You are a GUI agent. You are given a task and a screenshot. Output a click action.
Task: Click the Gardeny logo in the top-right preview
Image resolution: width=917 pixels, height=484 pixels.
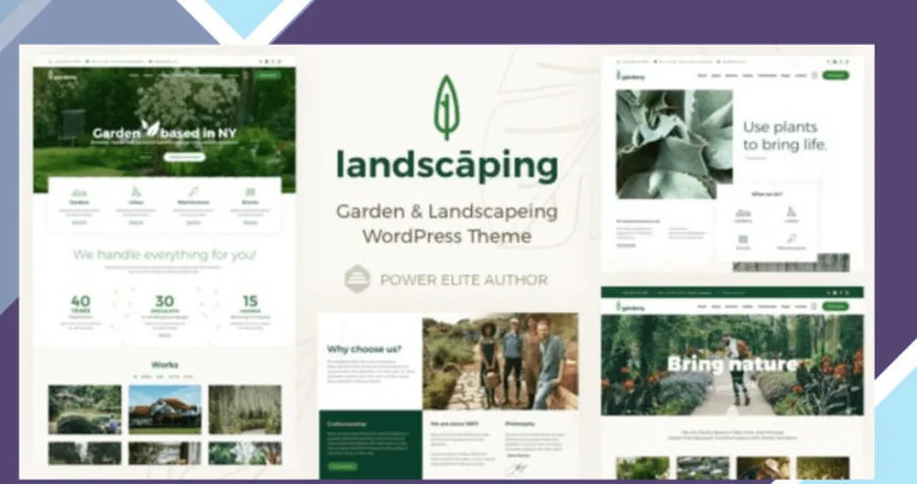631,75
